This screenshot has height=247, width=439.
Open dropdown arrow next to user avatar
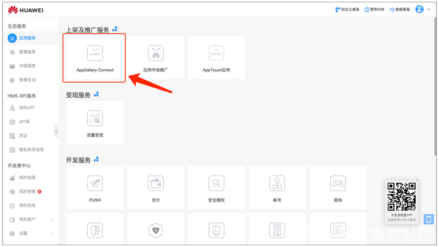[428, 9]
